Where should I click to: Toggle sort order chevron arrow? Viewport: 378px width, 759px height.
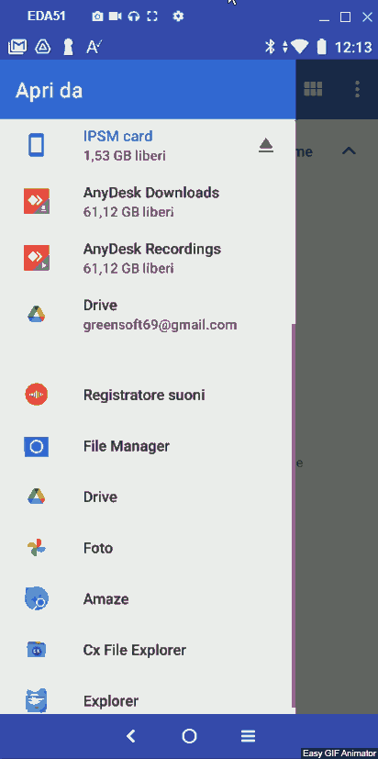point(349,151)
